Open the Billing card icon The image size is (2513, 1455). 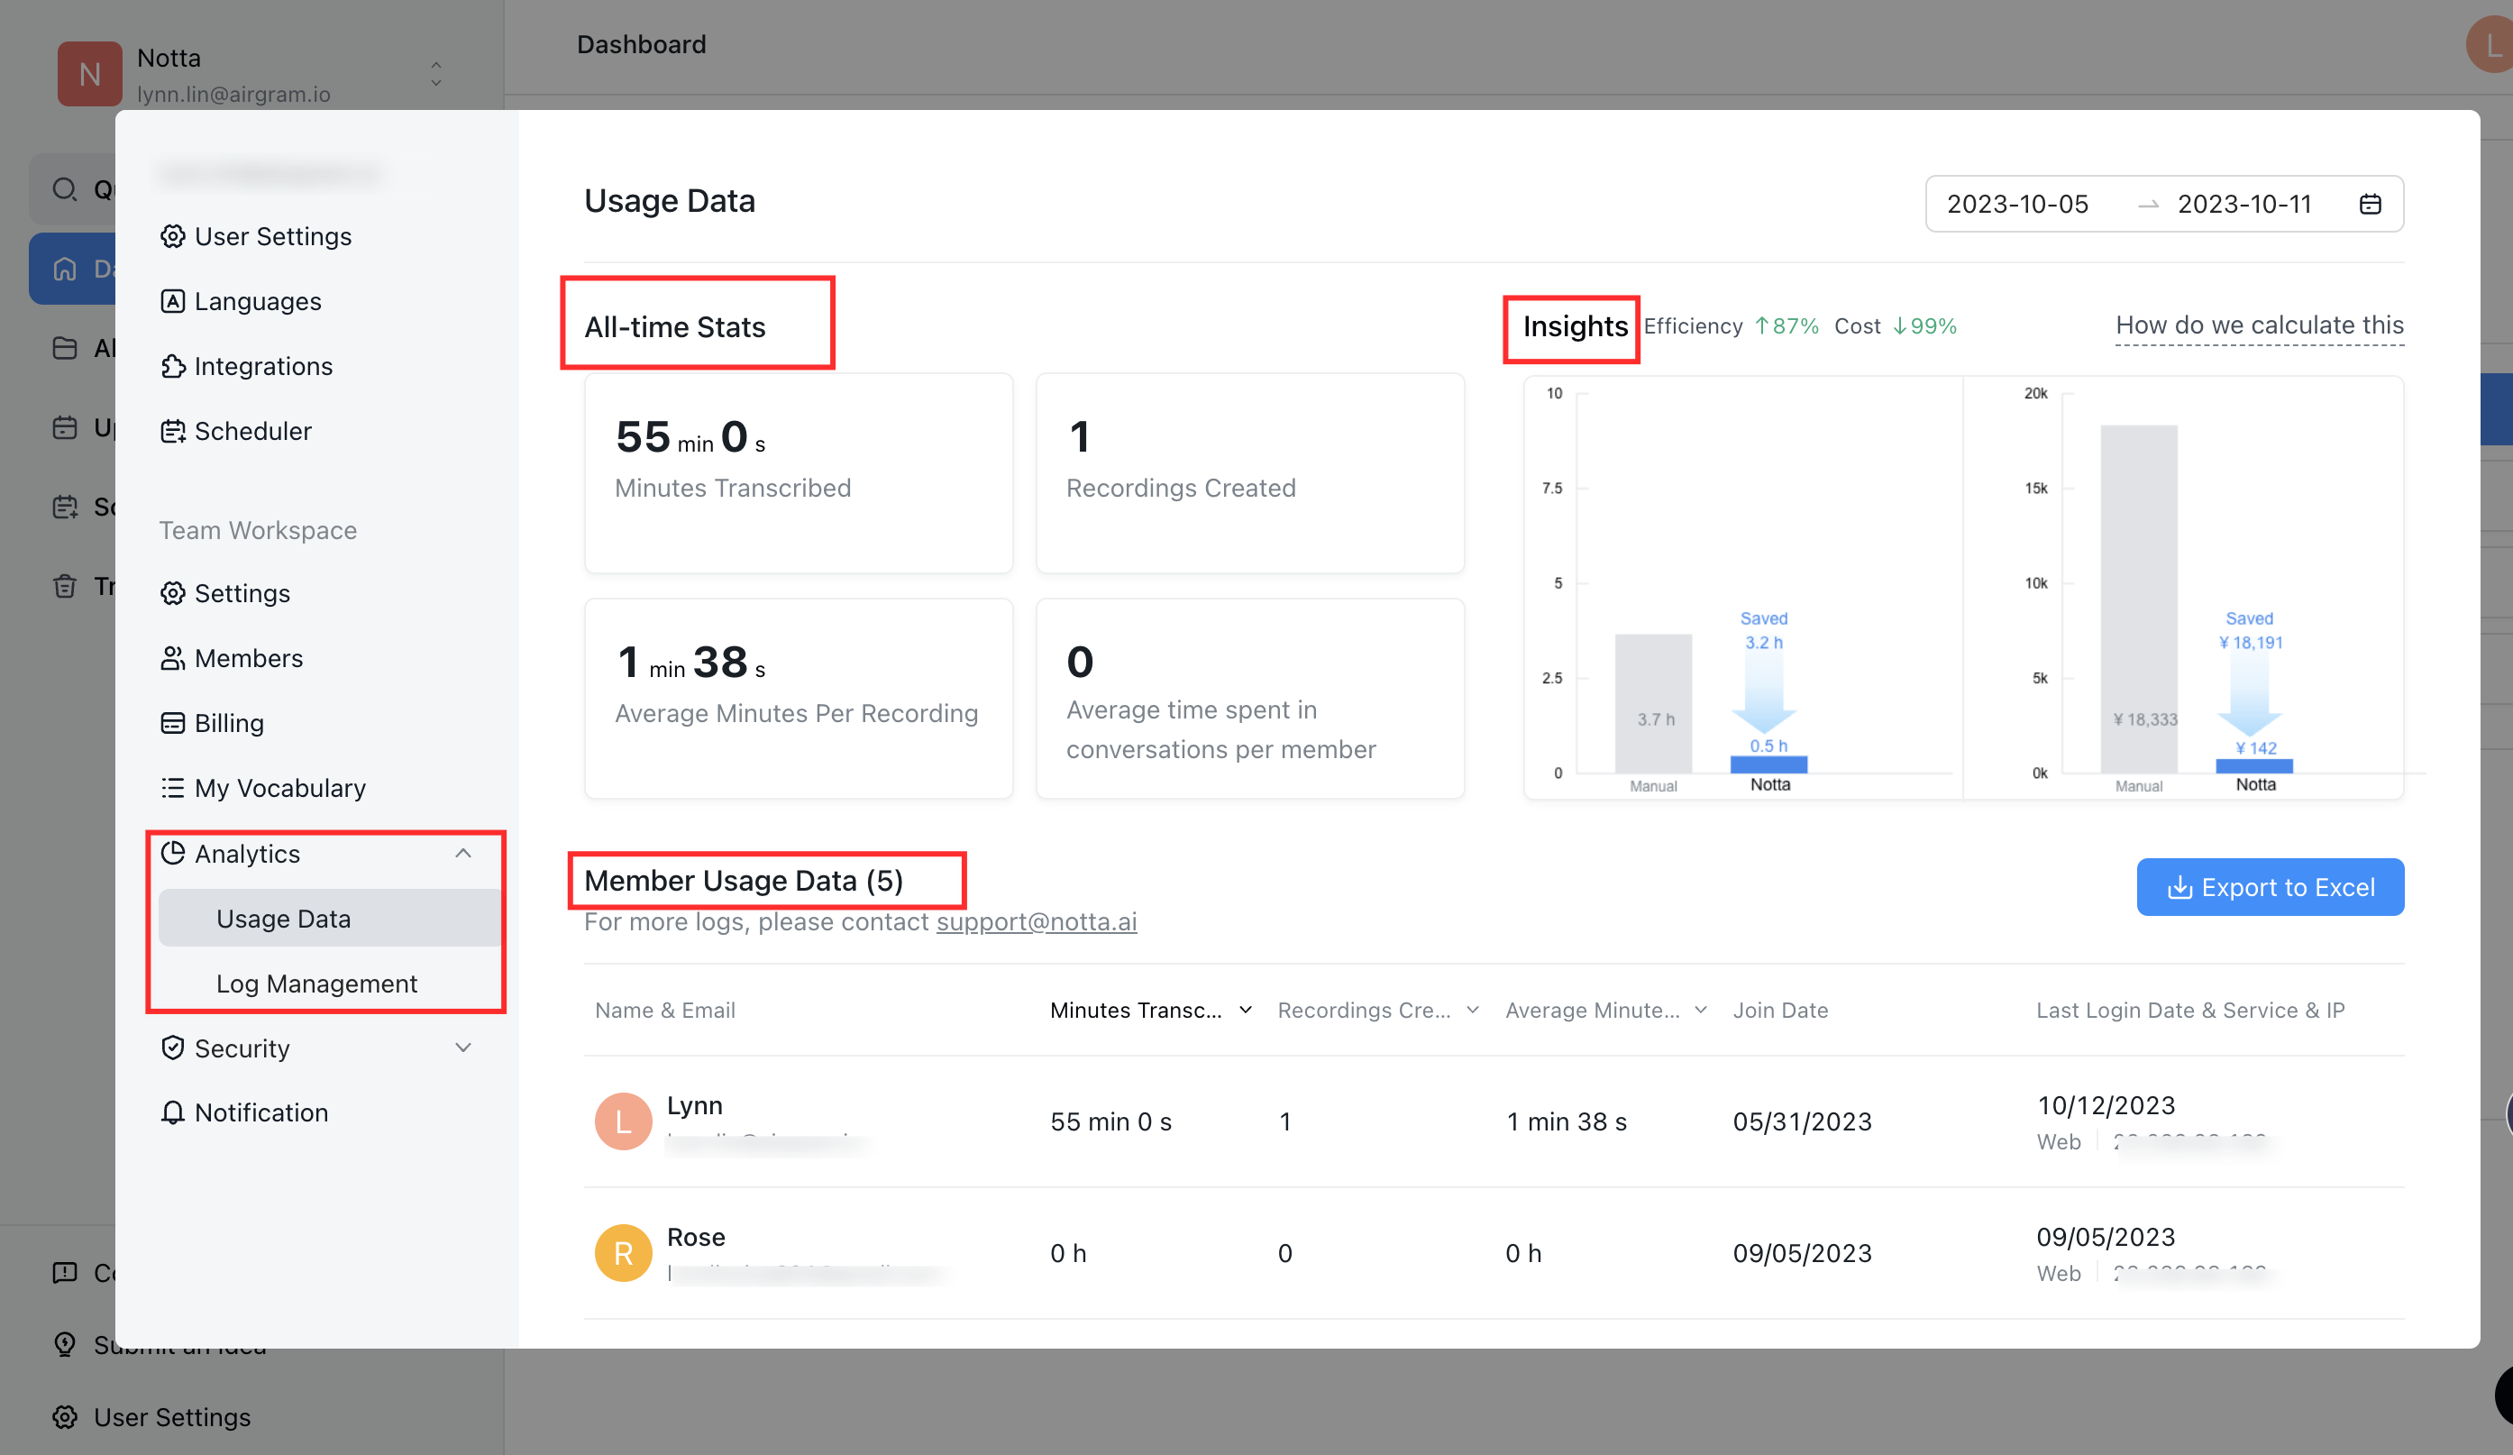[x=174, y=722]
